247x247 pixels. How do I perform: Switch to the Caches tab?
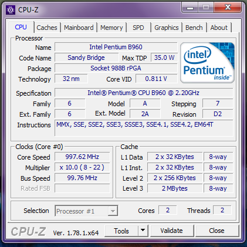[47, 28]
